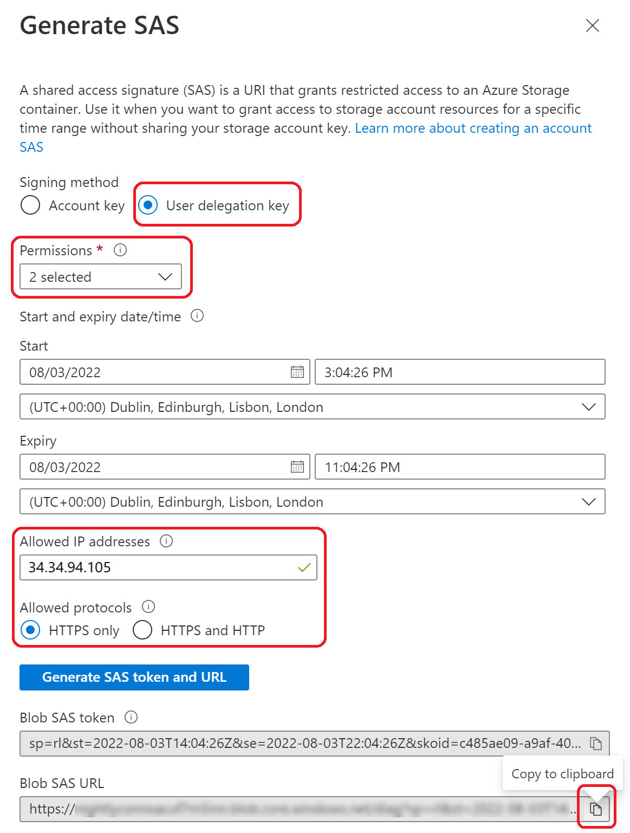Close the Generate SAS panel
The image size is (630, 833).
click(x=593, y=25)
